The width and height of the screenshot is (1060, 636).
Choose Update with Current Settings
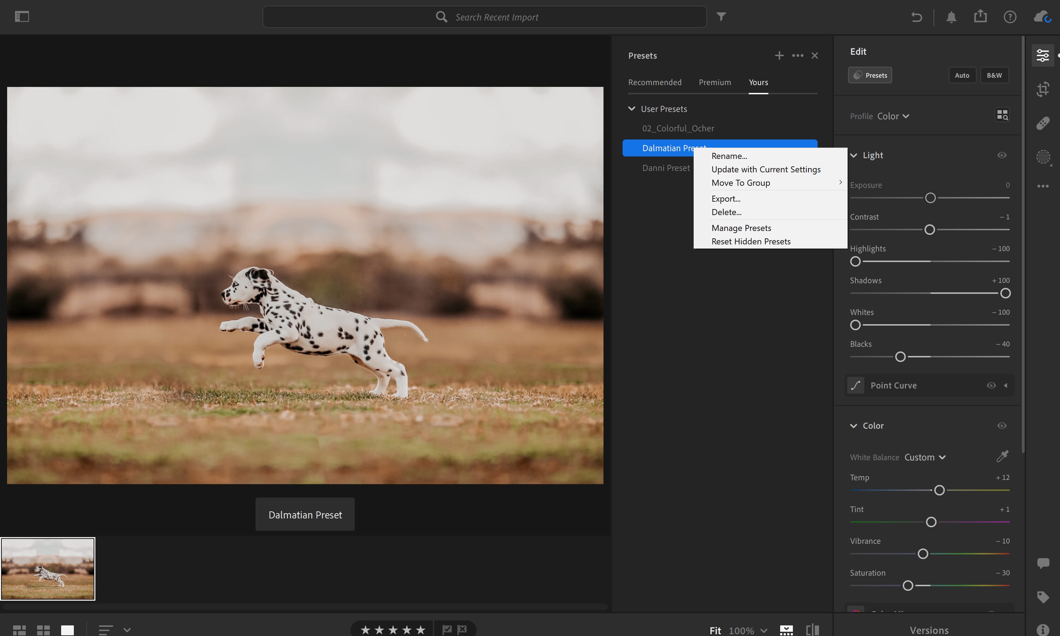click(770, 169)
